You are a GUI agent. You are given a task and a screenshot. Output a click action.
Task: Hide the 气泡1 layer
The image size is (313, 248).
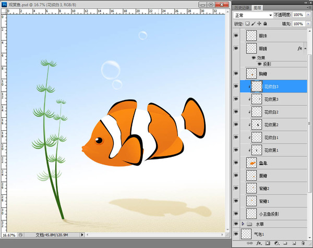coord(236,233)
